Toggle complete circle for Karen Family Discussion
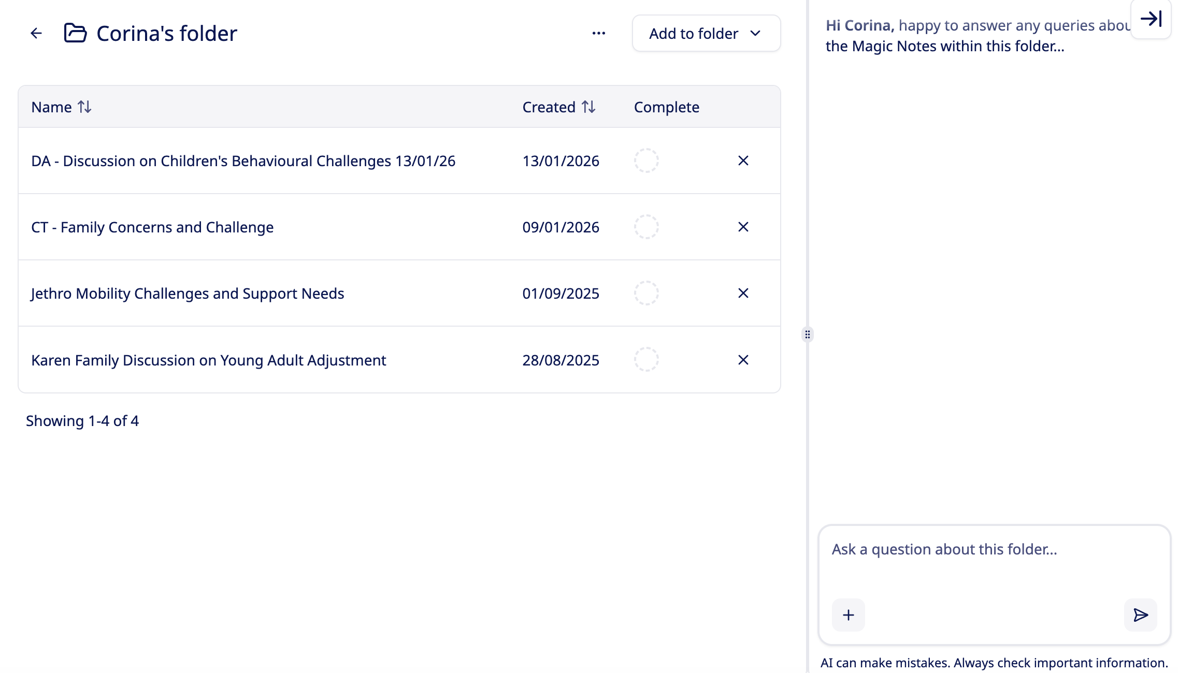Image resolution: width=1178 pixels, height=673 pixels. (x=646, y=360)
